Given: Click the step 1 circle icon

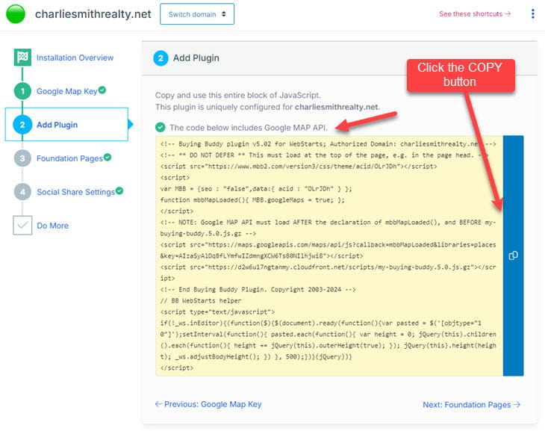Looking at the screenshot, I should pyautogui.click(x=22, y=91).
